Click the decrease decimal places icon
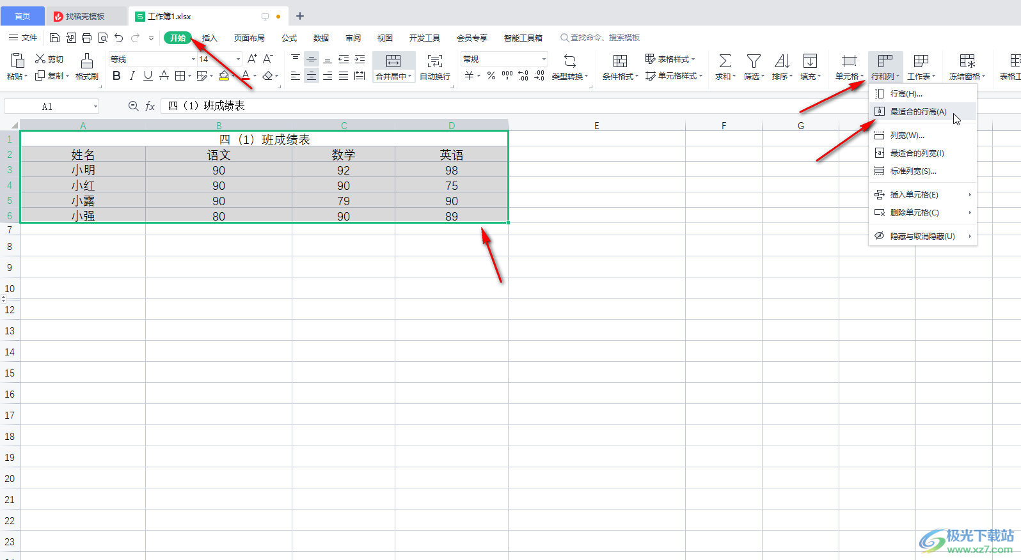1021x560 pixels. tap(539, 75)
